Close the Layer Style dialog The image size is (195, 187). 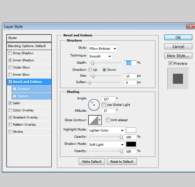190,27
